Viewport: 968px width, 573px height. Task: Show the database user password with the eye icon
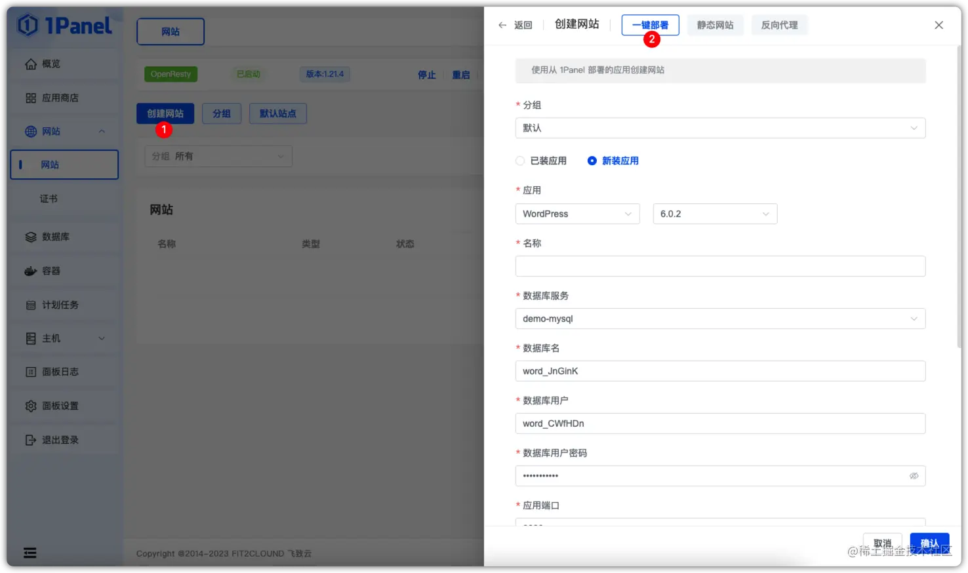(x=914, y=476)
